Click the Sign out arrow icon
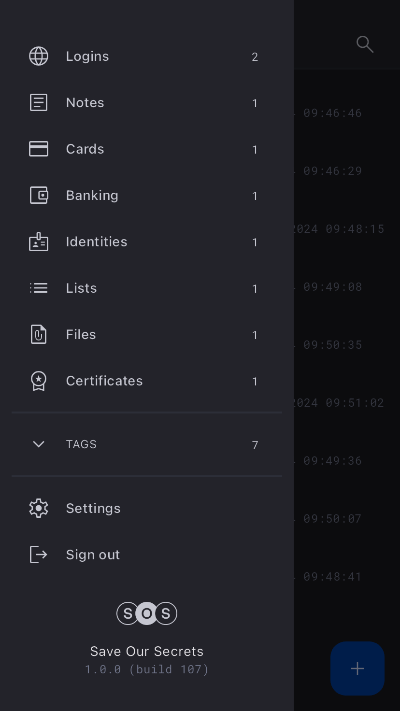This screenshot has width=400, height=711. tap(39, 555)
